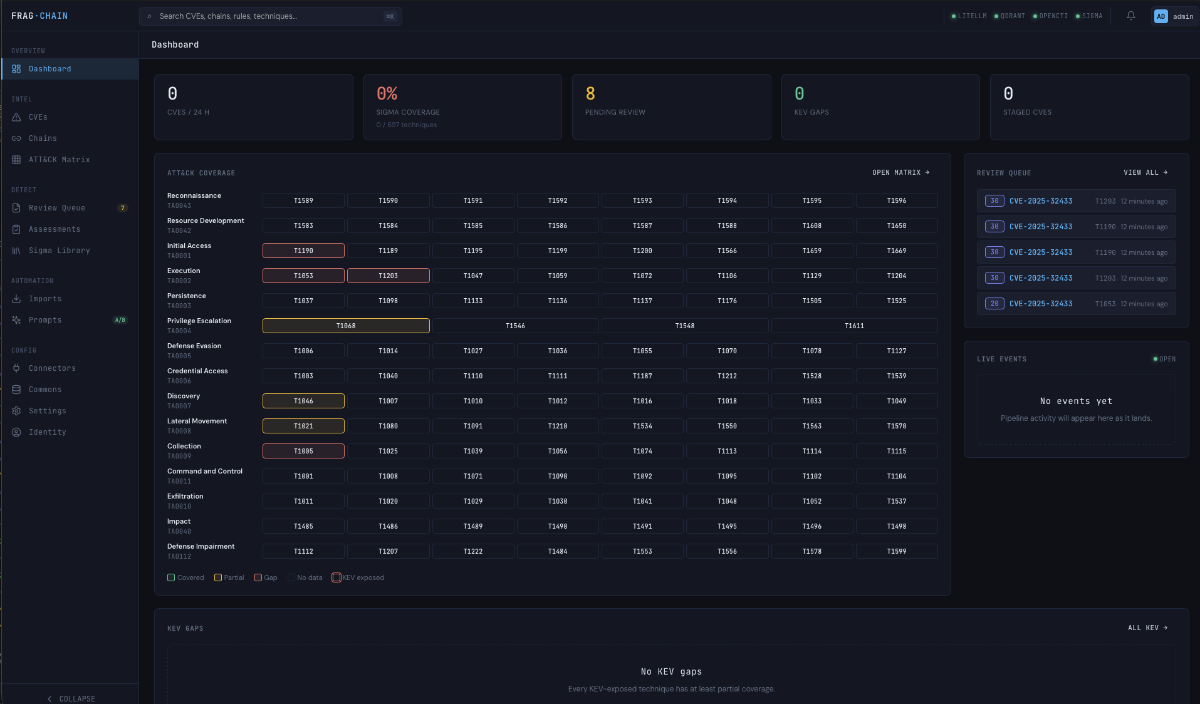Click the Settings gear icon
This screenshot has height=704, width=1200.
click(x=16, y=411)
